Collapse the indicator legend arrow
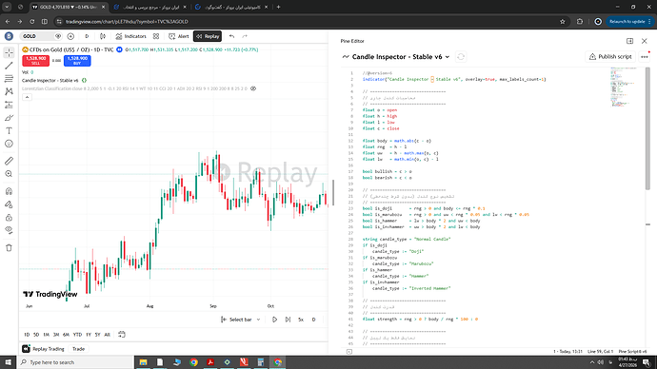The width and height of the screenshot is (657, 369). [27, 97]
